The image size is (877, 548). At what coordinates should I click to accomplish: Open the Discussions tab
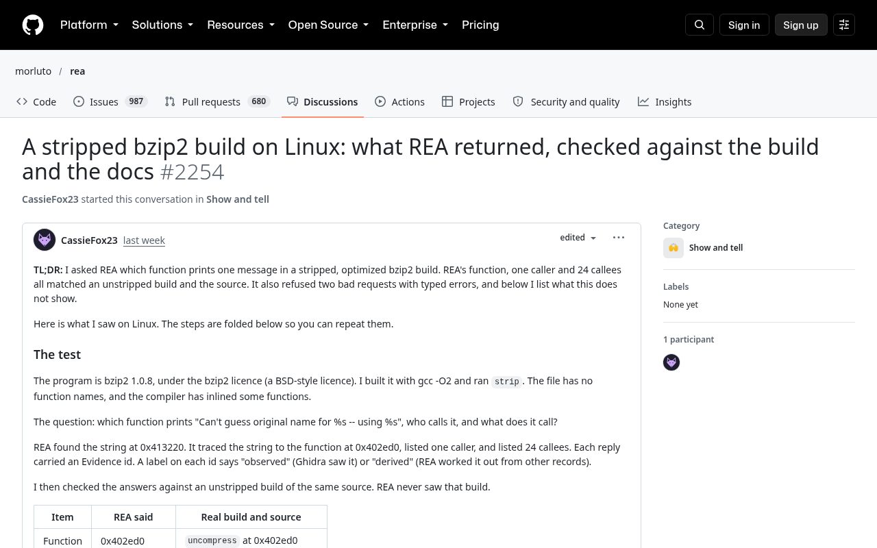323,101
